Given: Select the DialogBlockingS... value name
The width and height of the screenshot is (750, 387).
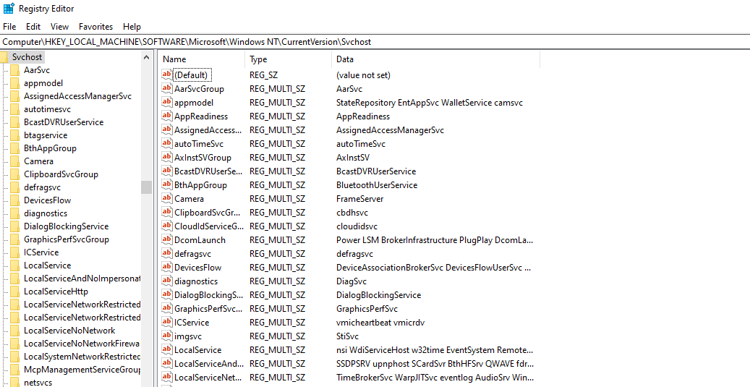Looking at the screenshot, I should pos(208,295).
